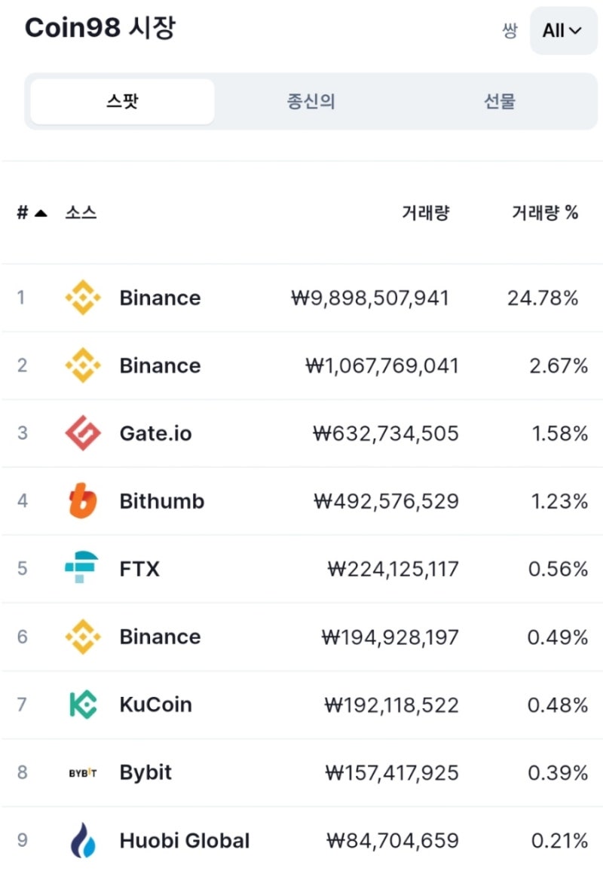Sort by the 거래량 column header
The image size is (603, 871).
(x=425, y=213)
